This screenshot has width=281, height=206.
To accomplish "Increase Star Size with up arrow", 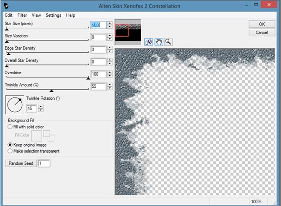I will 110,23.
